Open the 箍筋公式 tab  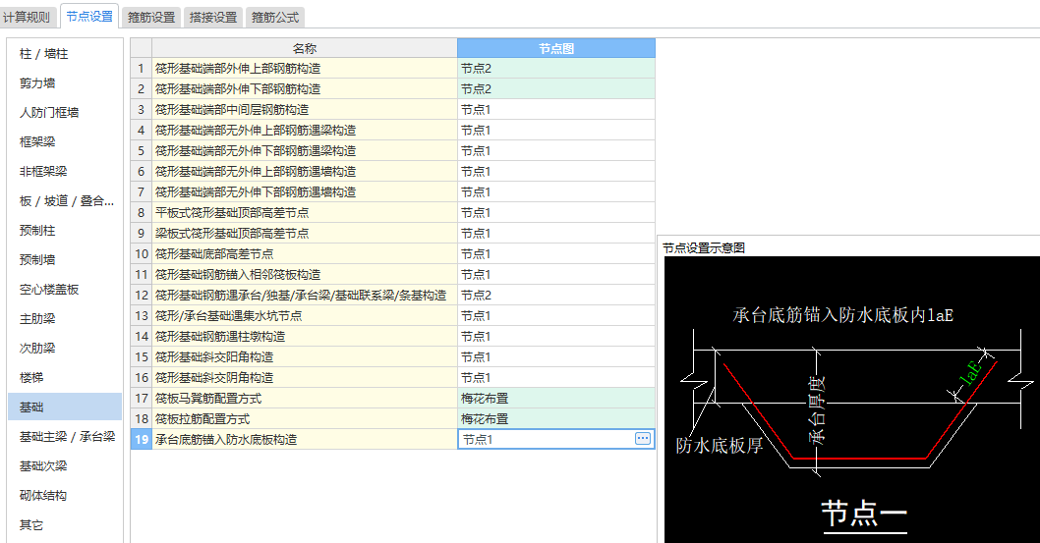pos(274,18)
